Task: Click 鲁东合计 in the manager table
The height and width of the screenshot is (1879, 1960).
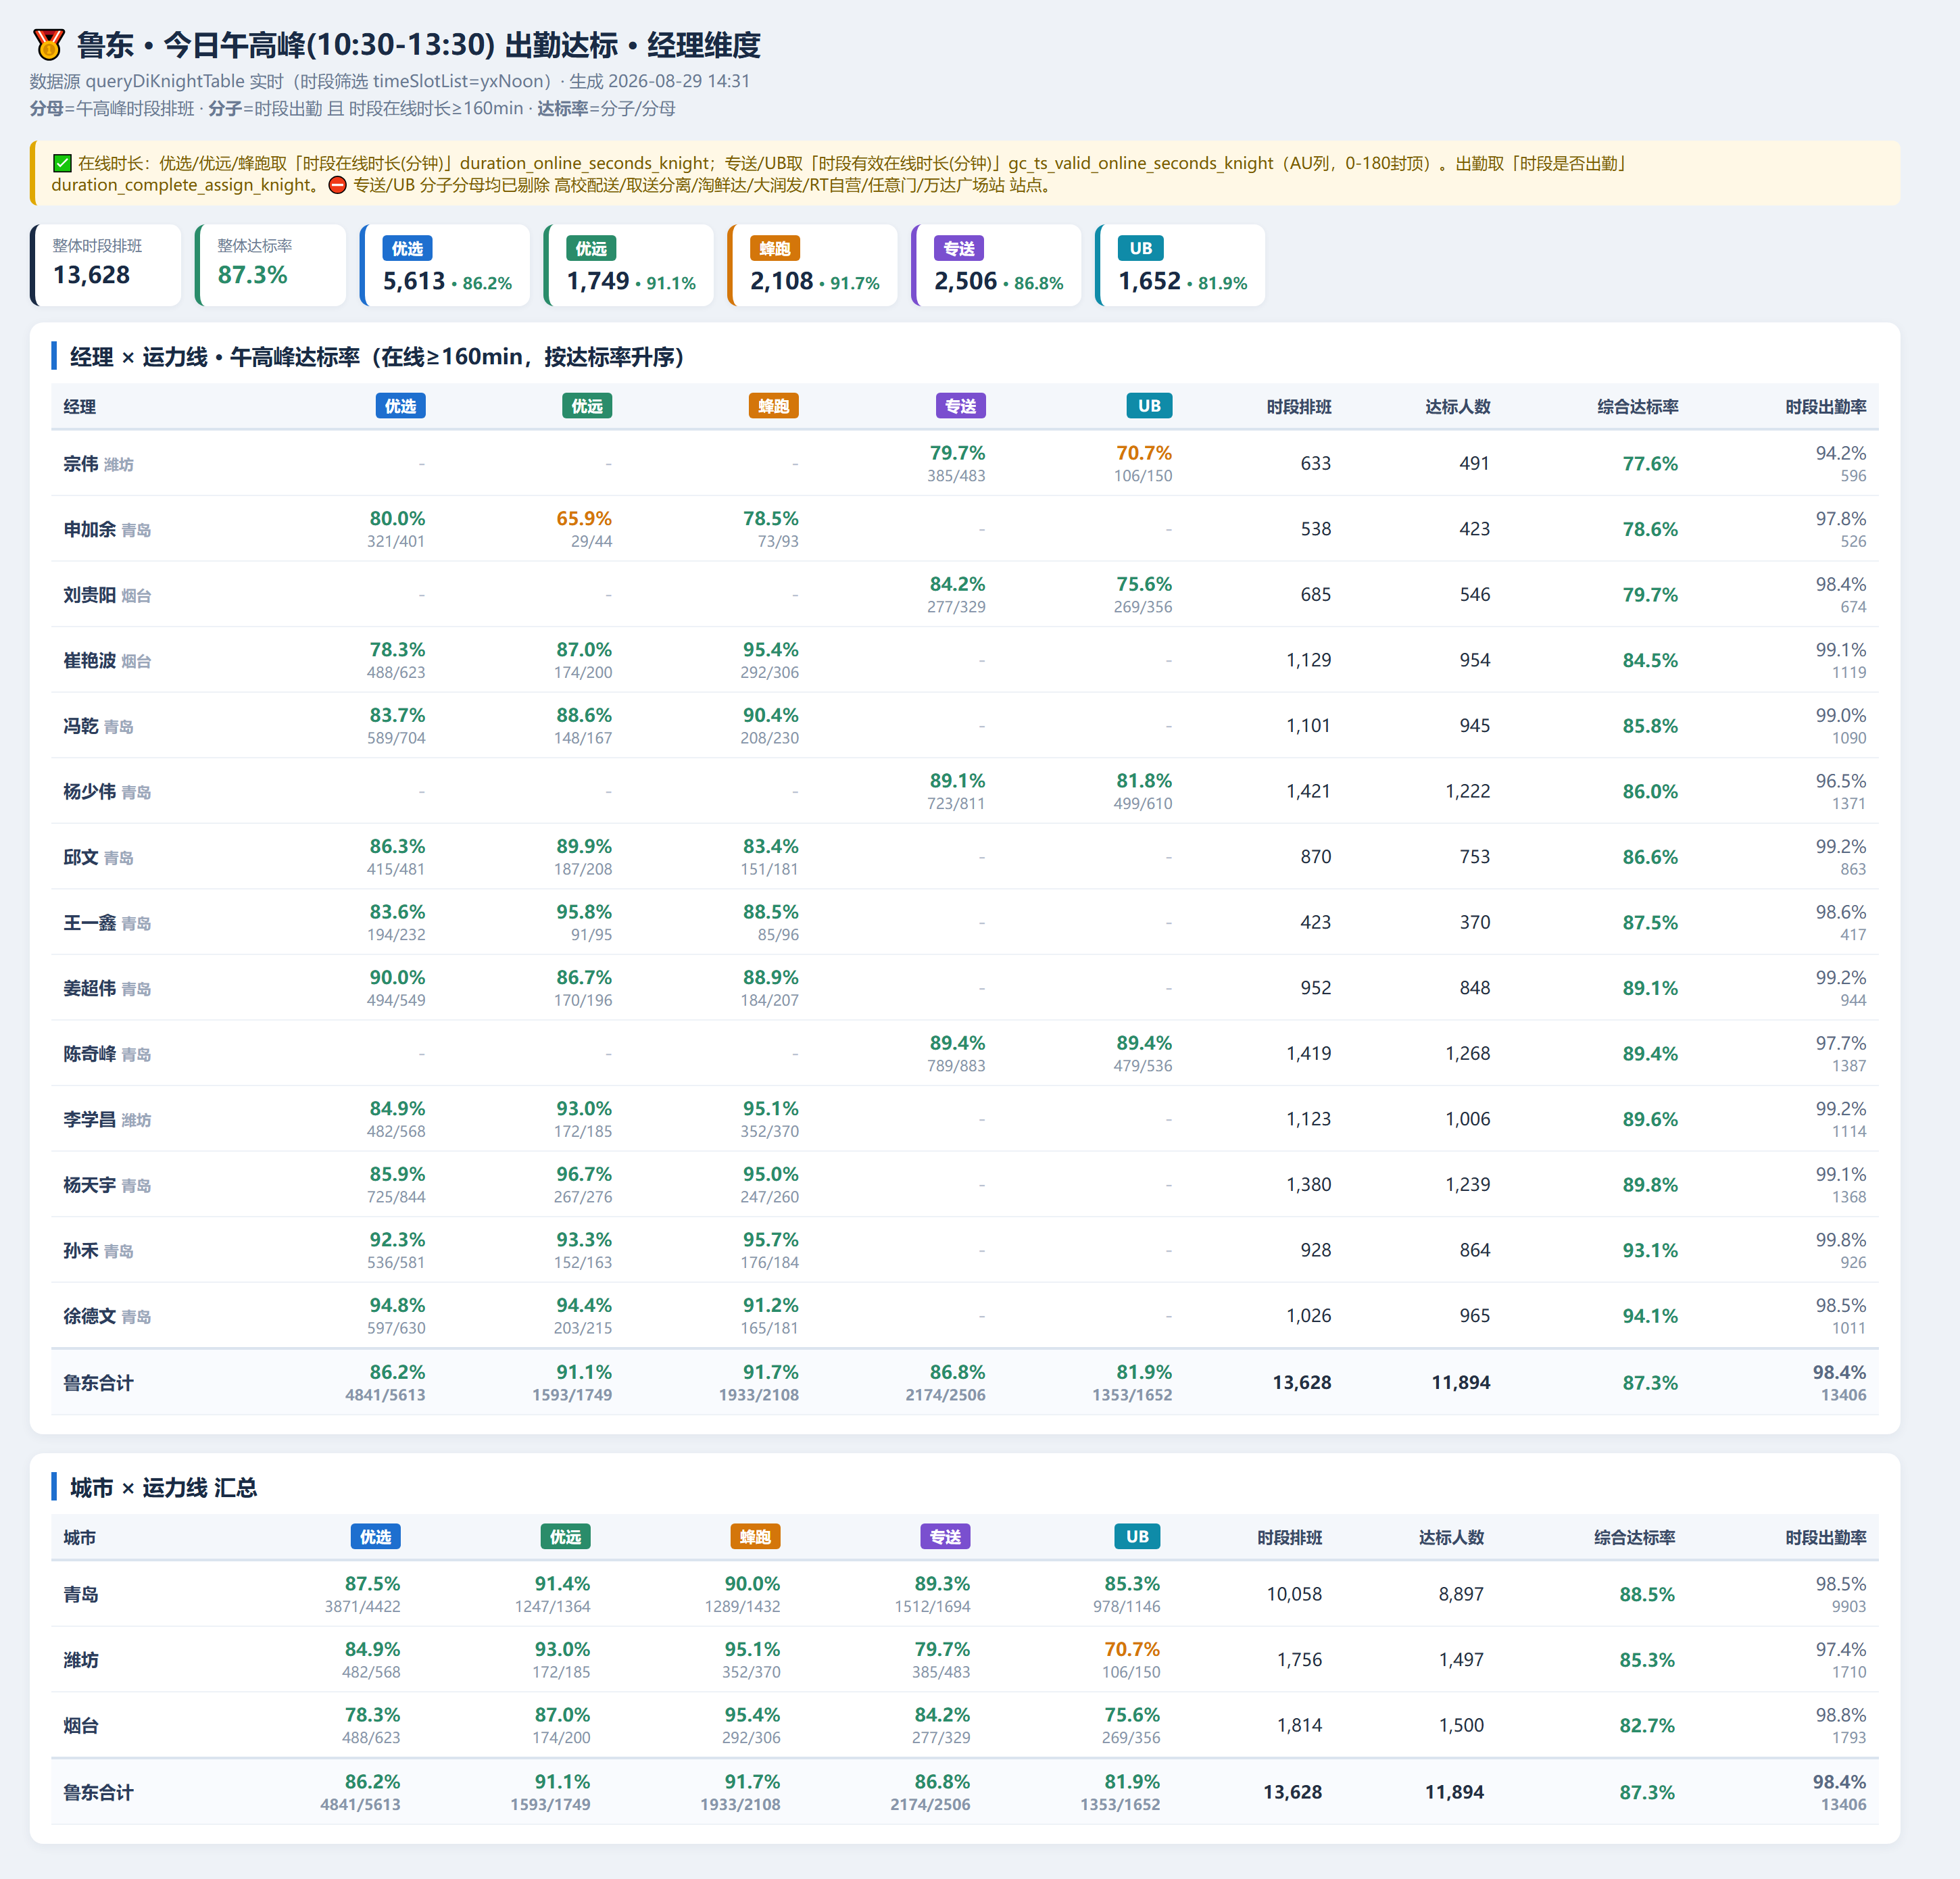Action: [98, 1383]
